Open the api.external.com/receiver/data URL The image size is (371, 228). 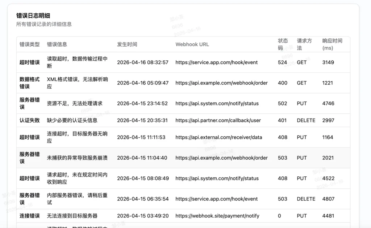click(x=219, y=137)
